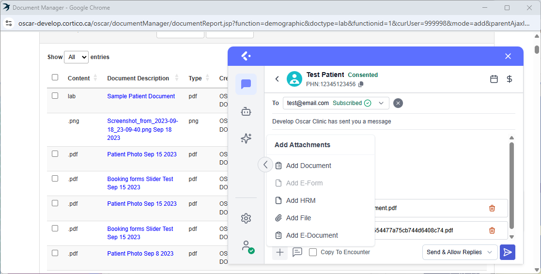
Task: Click the message subject line field
Action: point(393,122)
